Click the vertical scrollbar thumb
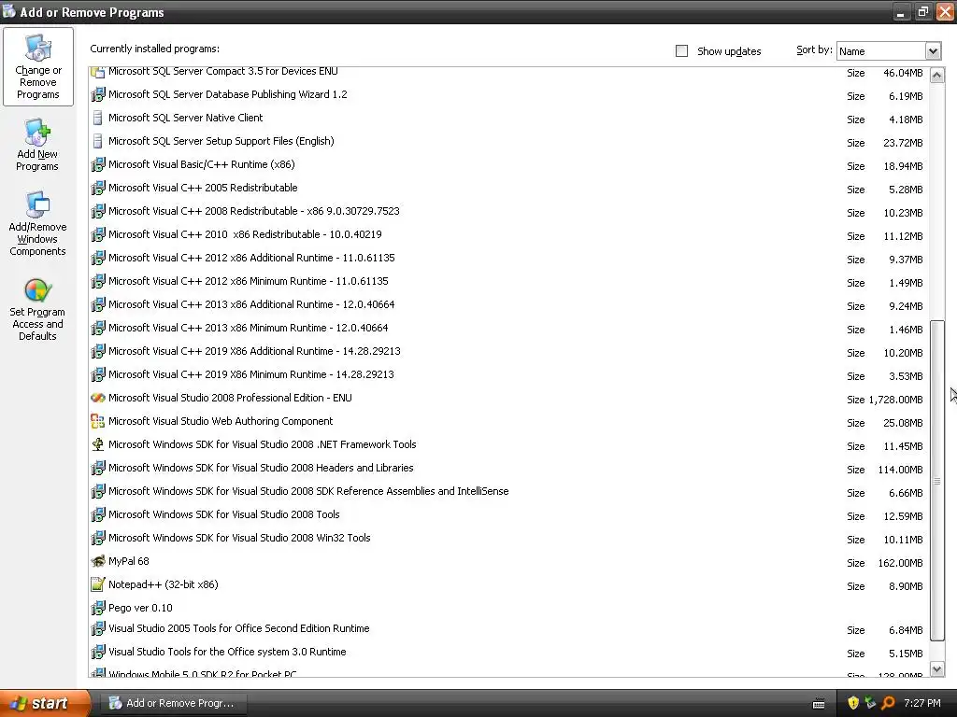Viewport: 957px width, 717px height. point(936,481)
